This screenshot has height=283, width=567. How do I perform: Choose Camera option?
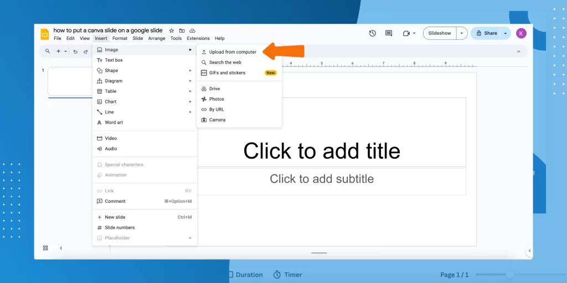pyautogui.click(x=239, y=120)
